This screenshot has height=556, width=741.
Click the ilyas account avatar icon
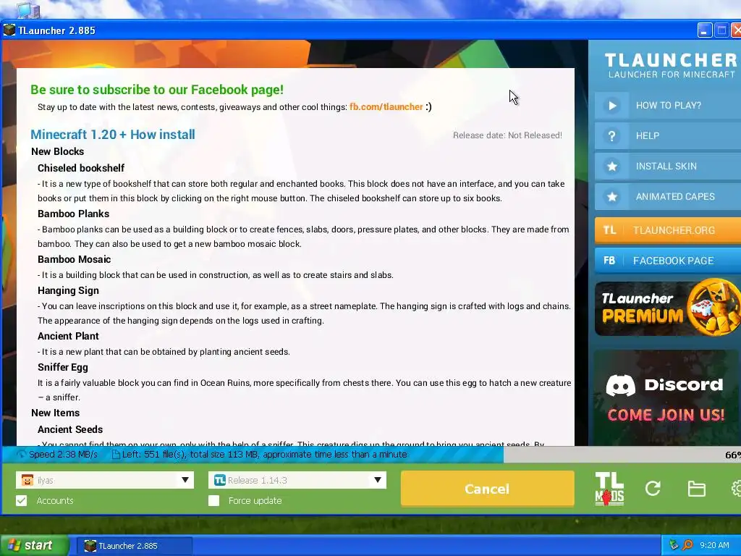27,481
